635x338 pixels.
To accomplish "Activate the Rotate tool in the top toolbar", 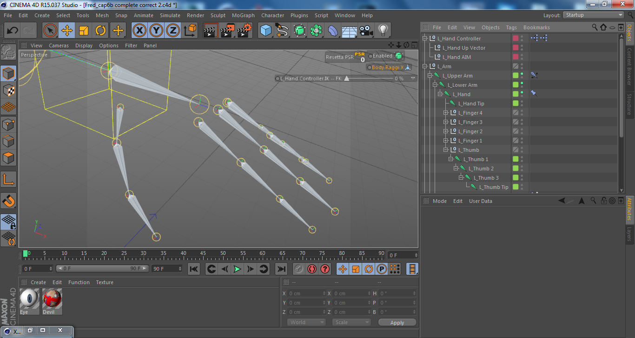I will click(x=100, y=31).
